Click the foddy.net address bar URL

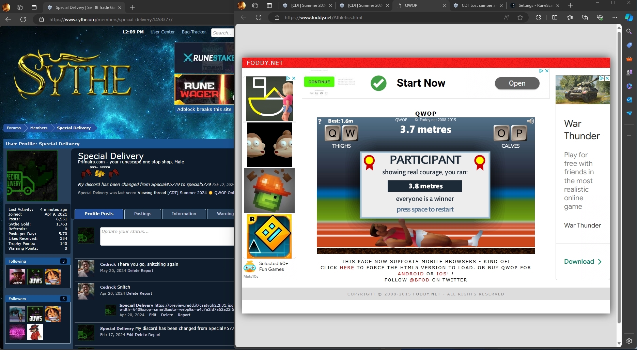[323, 17]
